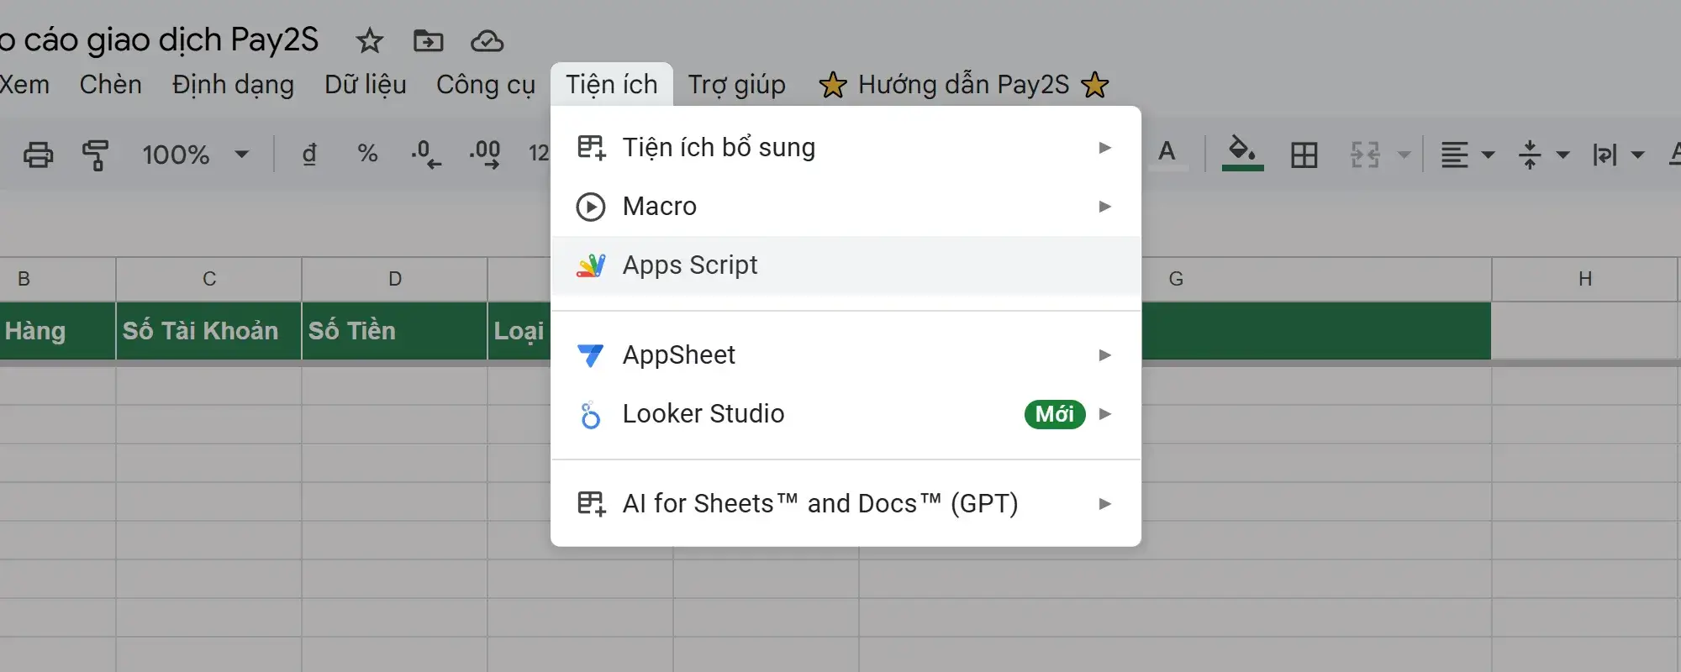Viewport: 1681px width, 672px height.
Task: Click the text wrapping icon
Action: coord(1605,155)
